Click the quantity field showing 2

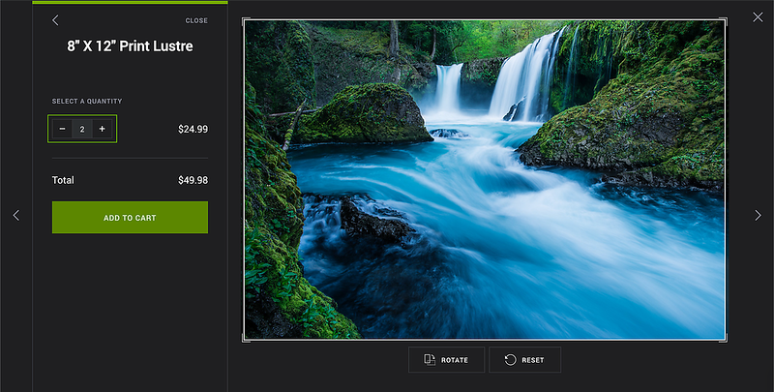82,129
